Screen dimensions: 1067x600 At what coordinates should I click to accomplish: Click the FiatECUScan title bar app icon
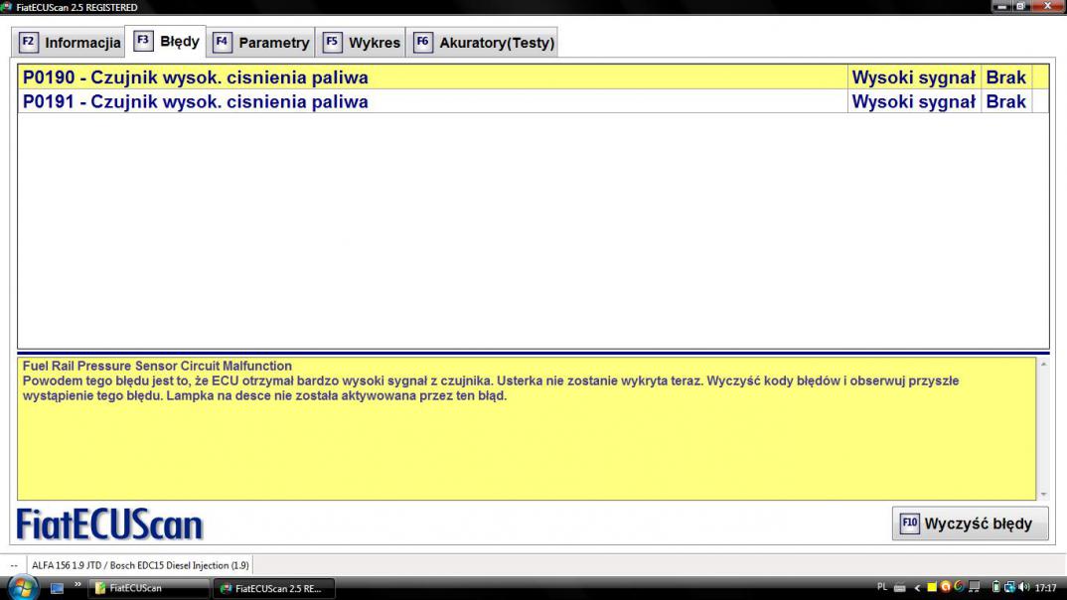click(x=6, y=7)
